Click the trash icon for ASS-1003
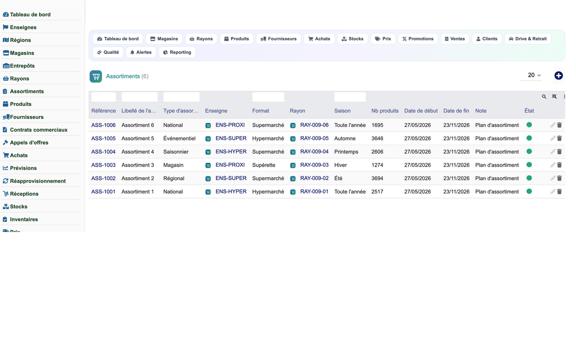The image size is (576, 356). pos(559,165)
